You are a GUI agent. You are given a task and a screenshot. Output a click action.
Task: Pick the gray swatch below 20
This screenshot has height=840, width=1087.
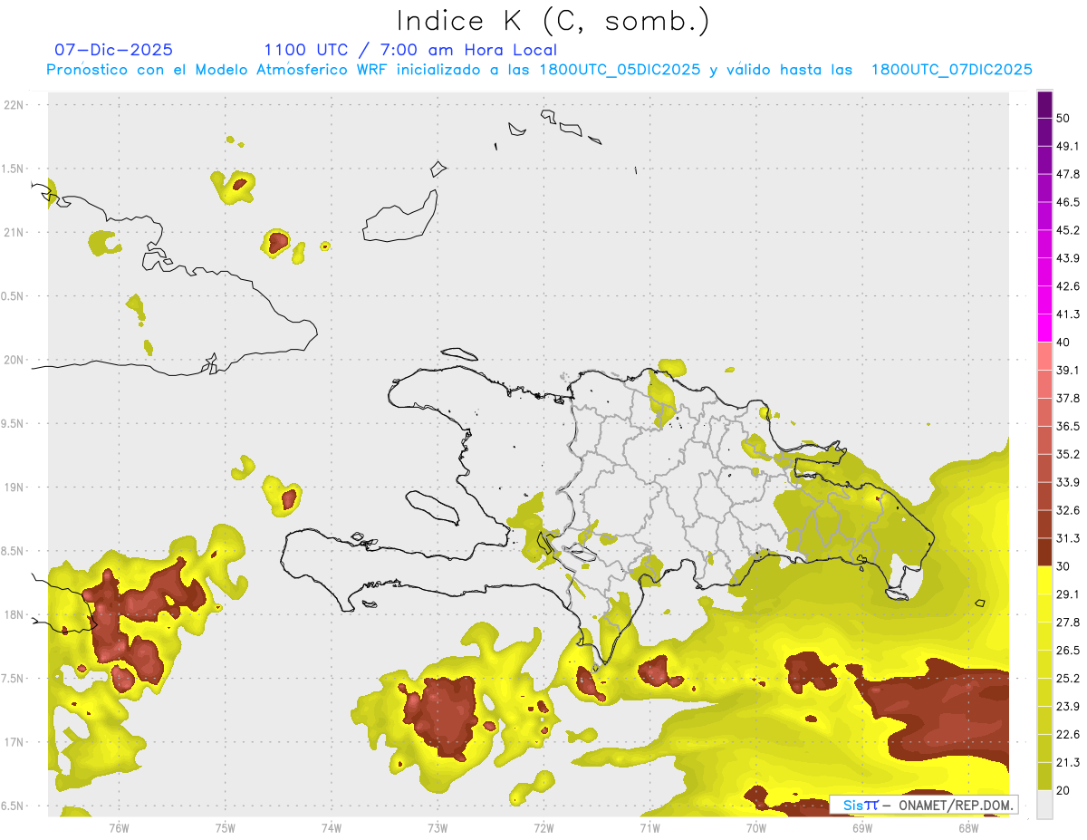[1044, 805]
